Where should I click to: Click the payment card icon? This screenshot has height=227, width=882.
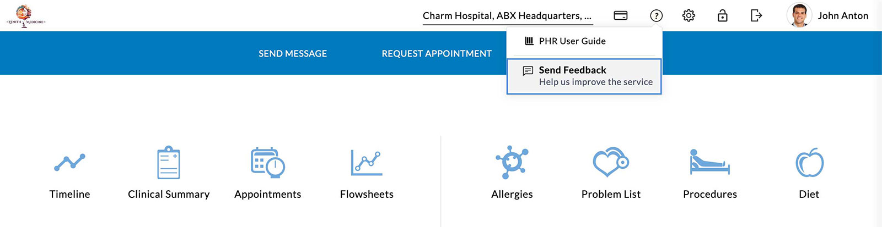pyautogui.click(x=621, y=15)
